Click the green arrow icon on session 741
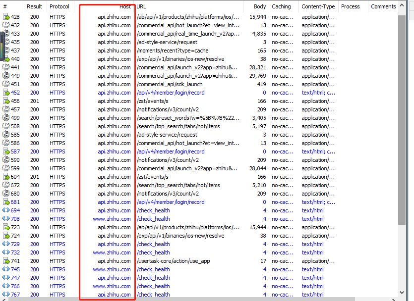The image size is (414, 301). coord(6,261)
